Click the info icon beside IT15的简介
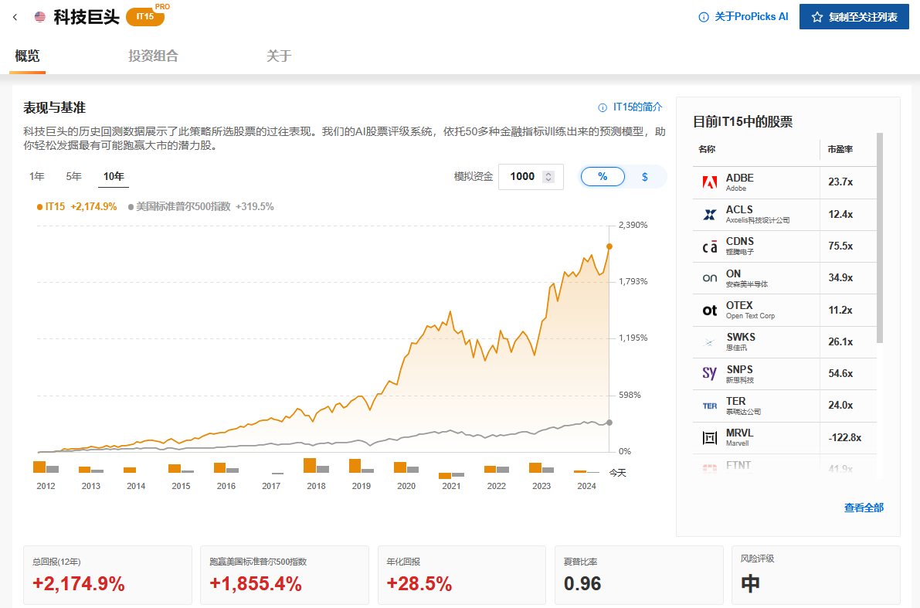Image resolution: width=920 pixels, height=608 pixels. [602, 107]
